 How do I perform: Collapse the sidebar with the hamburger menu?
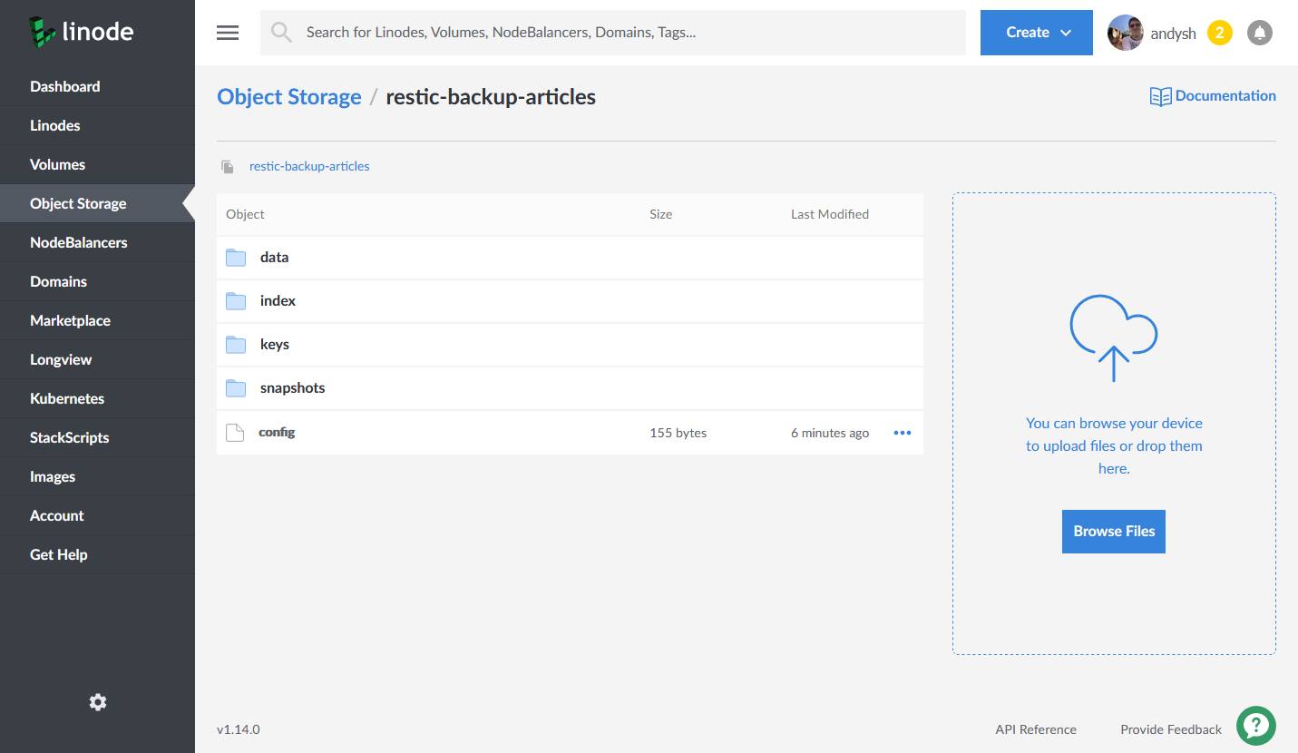tap(227, 32)
